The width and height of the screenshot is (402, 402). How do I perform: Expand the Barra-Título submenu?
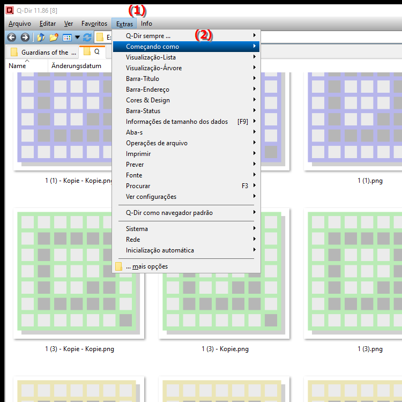(x=186, y=79)
